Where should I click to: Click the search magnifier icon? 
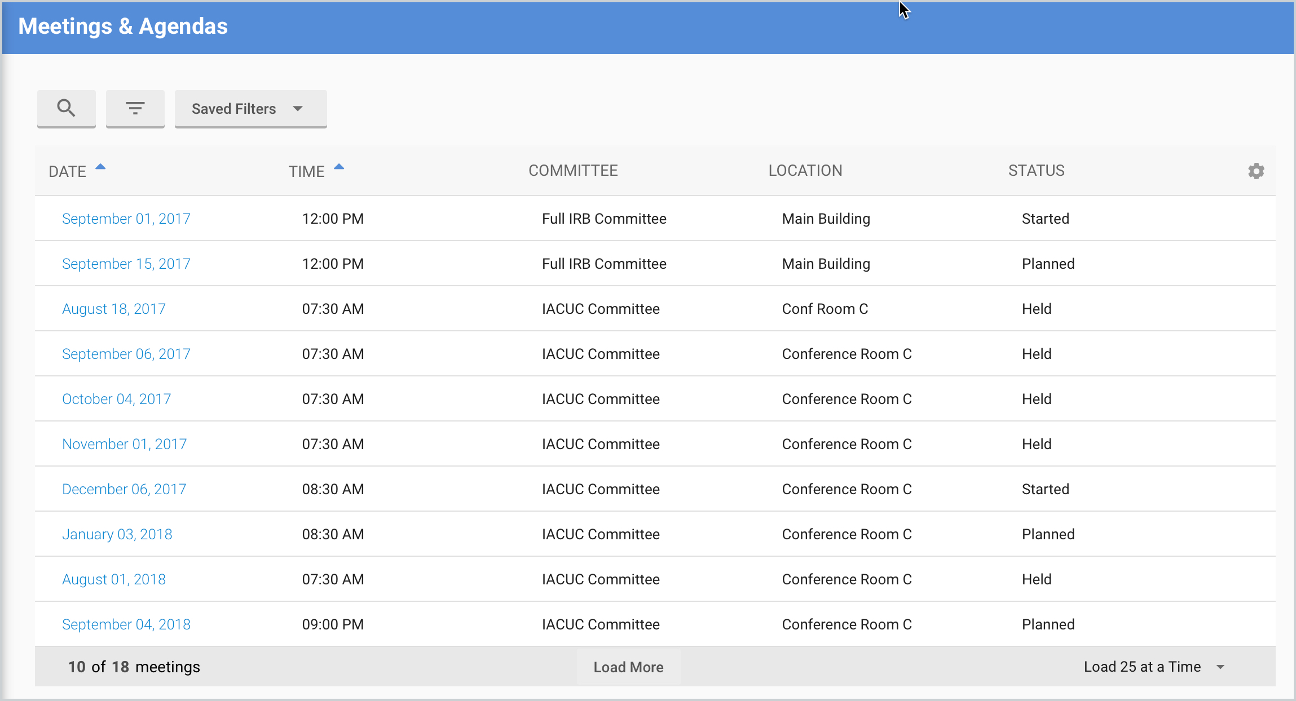click(66, 108)
